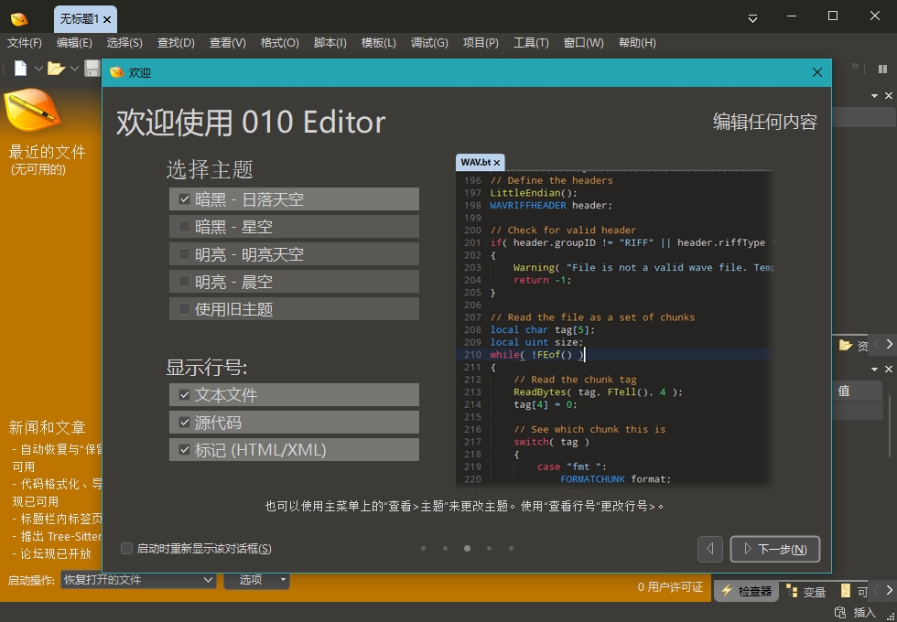Viewport: 897px width, 622px height.
Task: Open the 编辑(E) menu
Action: pos(74,43)
